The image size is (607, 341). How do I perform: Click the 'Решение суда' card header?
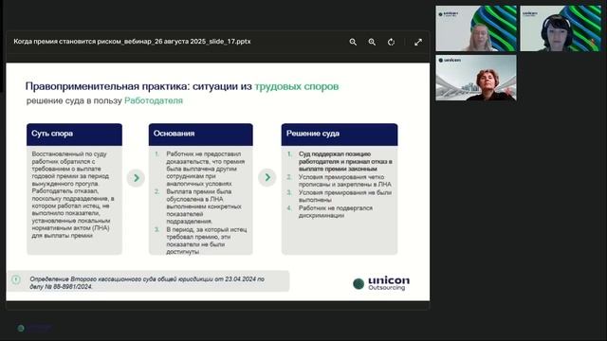pos(340,135)
